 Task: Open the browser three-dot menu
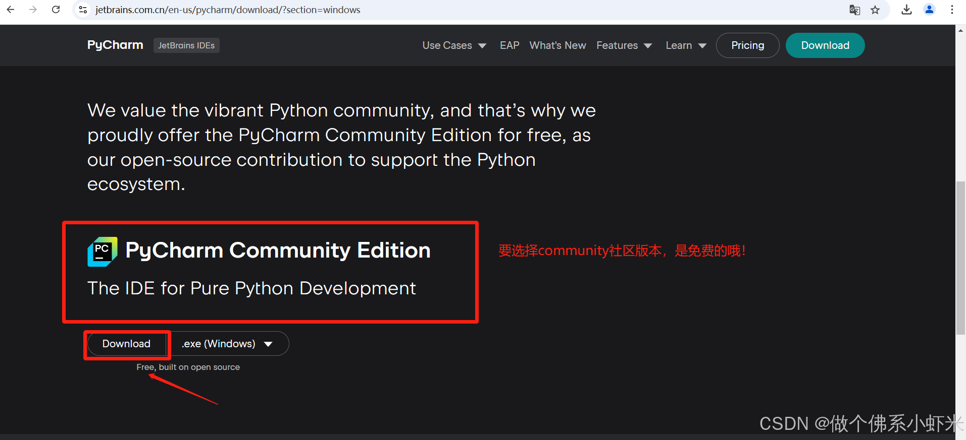click(x=952, y=10)
